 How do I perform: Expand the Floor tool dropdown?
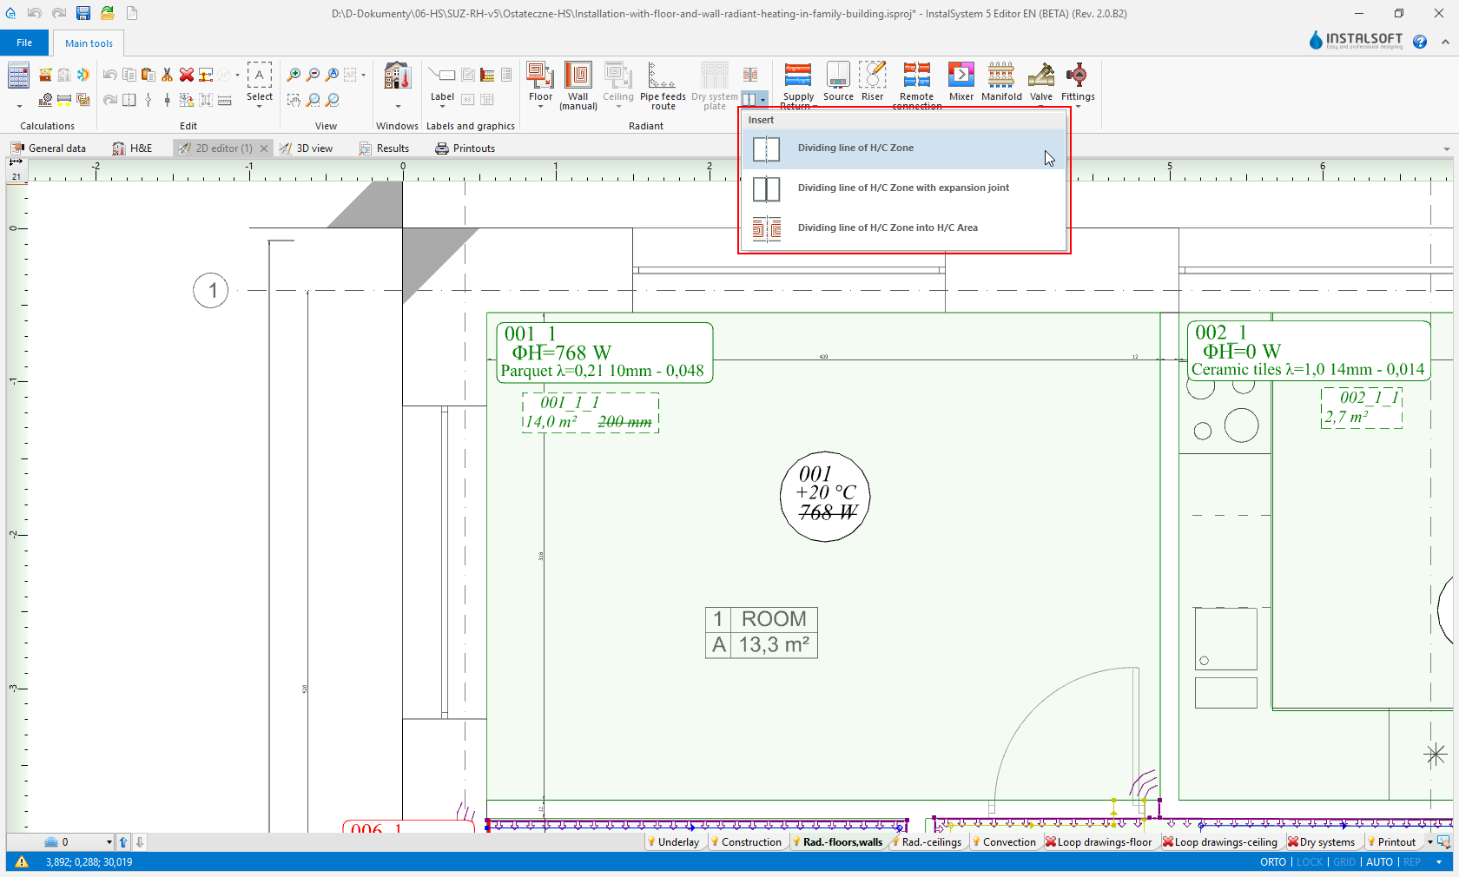pos(540,107)
